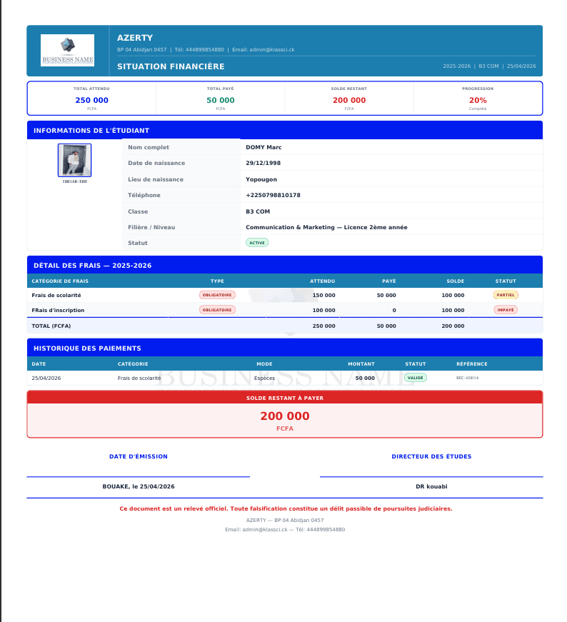Click the DIRECTEUR DES ÉTUDES label
The height and width of the screenshot is (622, 567).
click(x=432, y=456)
